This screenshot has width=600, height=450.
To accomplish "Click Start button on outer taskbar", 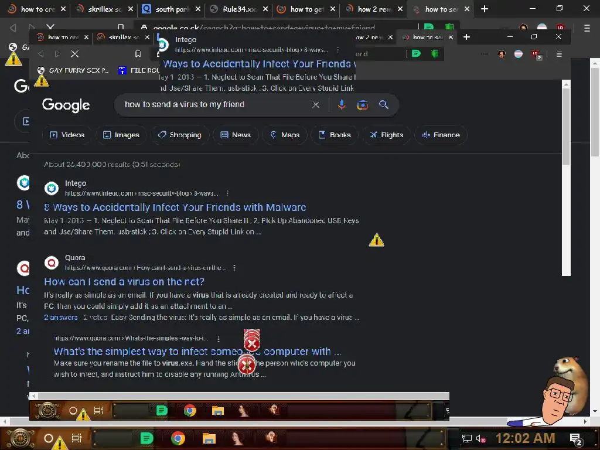I will (x=20, y=438).
